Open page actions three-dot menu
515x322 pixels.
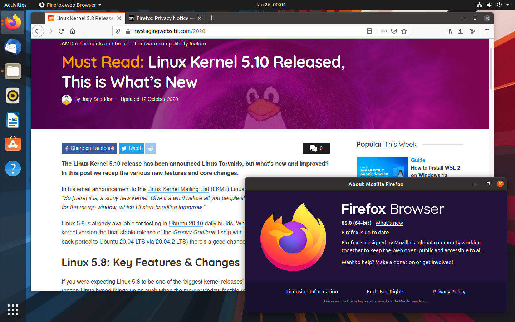[x=384, y=31]
